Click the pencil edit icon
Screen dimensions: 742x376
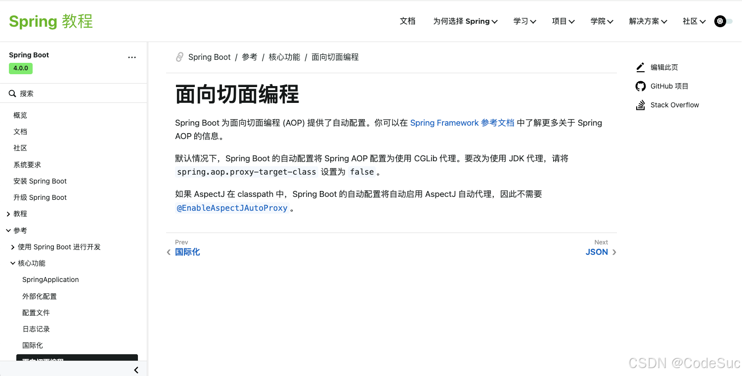coord(641,67)
